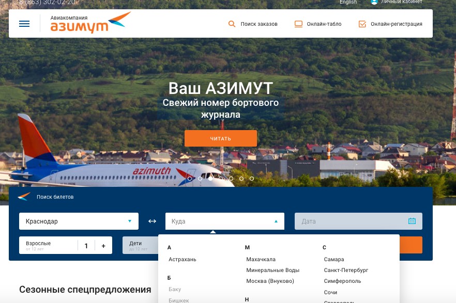Choose Самара from destination list
The width and height of the screenshot is (456, 303).
pos(334,260)
